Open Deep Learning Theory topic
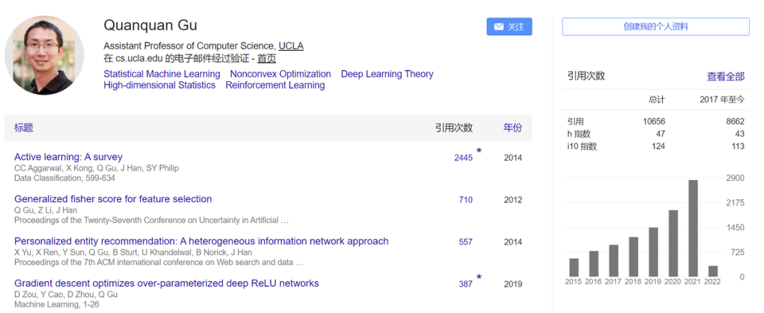This screenshot has height=313, width=764. tap(387, 73)
